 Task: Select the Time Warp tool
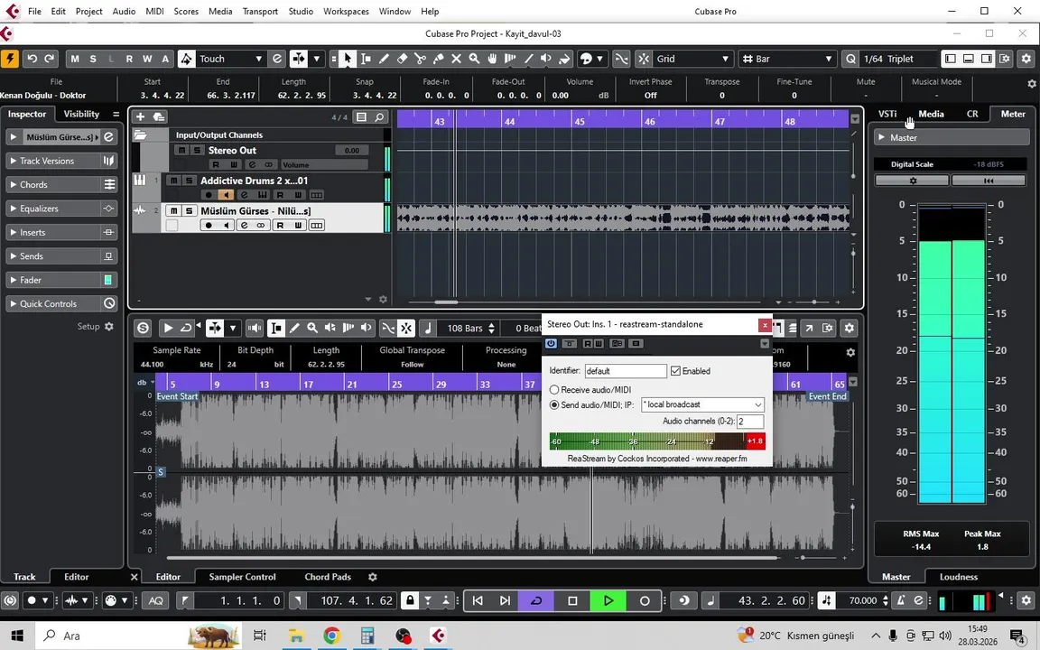point(510,59)
